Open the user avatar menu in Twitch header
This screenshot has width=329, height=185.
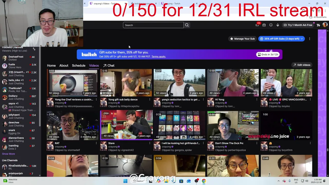coord(325,25)
